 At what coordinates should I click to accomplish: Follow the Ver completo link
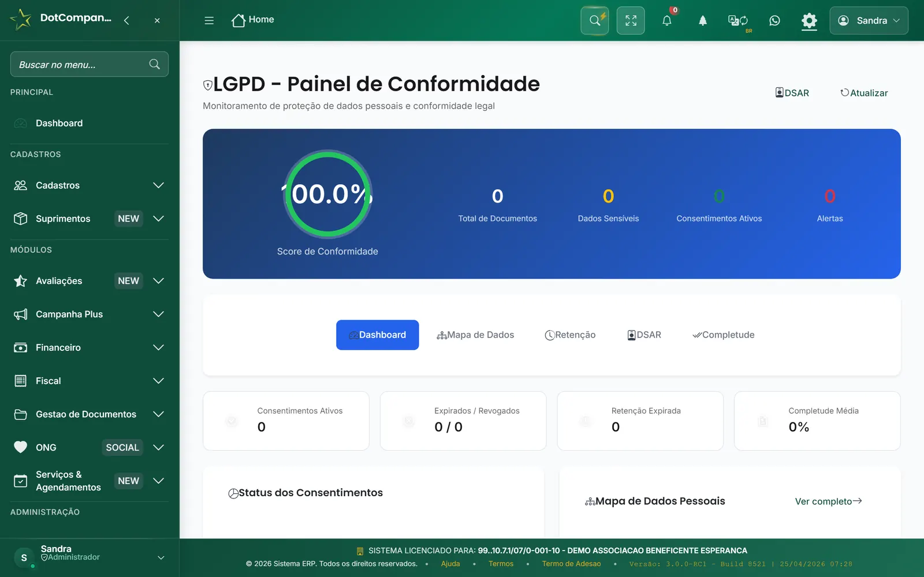828,501
